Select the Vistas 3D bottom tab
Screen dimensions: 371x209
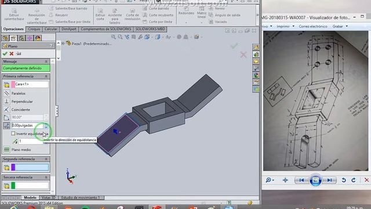[x=48, y=197]
